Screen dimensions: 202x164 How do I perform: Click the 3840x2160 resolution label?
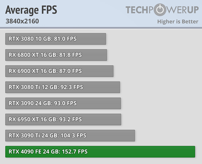point(22,21)
